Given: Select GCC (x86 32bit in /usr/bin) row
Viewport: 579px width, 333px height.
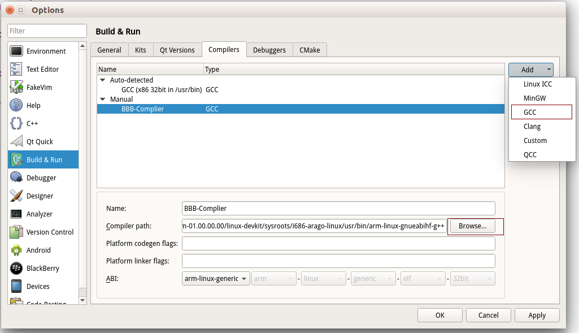Looking at the screenshot, I should [x=301, y=90].
